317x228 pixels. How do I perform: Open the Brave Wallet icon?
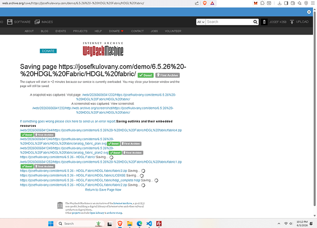[x=293, y=3]
